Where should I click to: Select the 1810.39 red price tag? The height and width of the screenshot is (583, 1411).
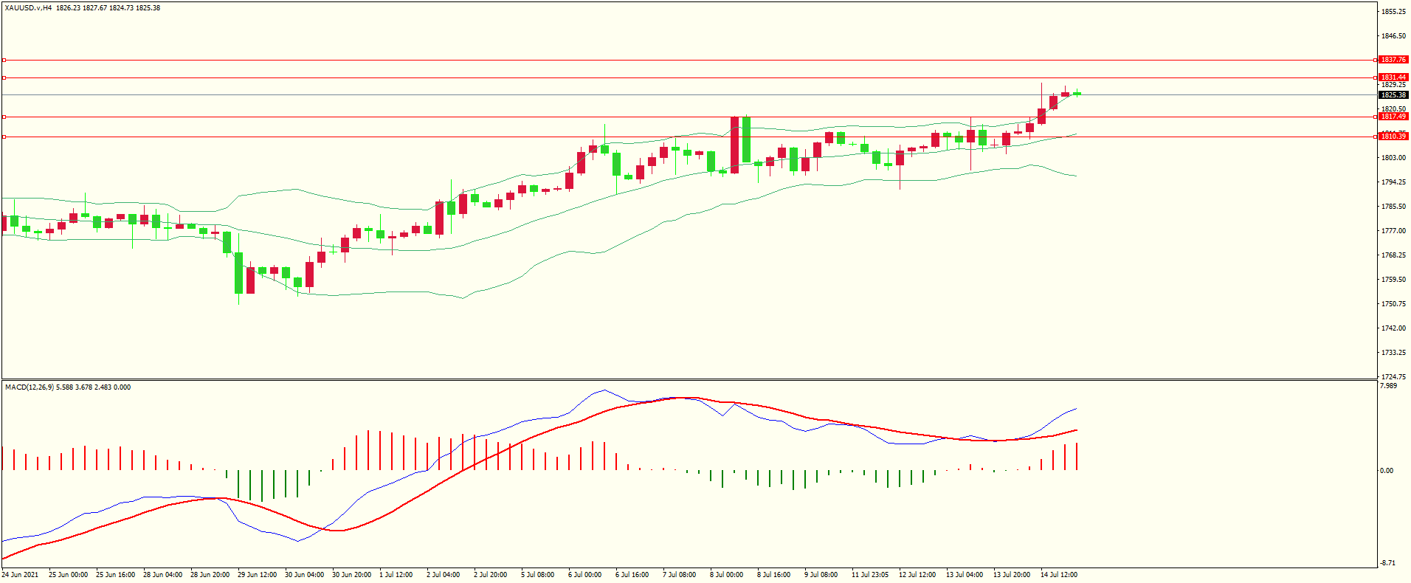(x=1393, y=137)
